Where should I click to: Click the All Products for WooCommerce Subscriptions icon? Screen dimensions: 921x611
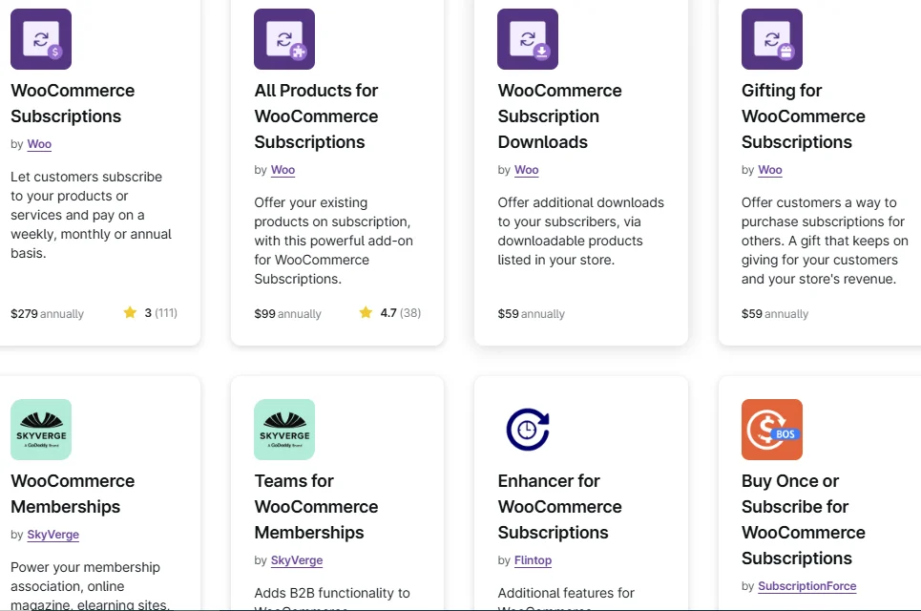coord(284,39)
